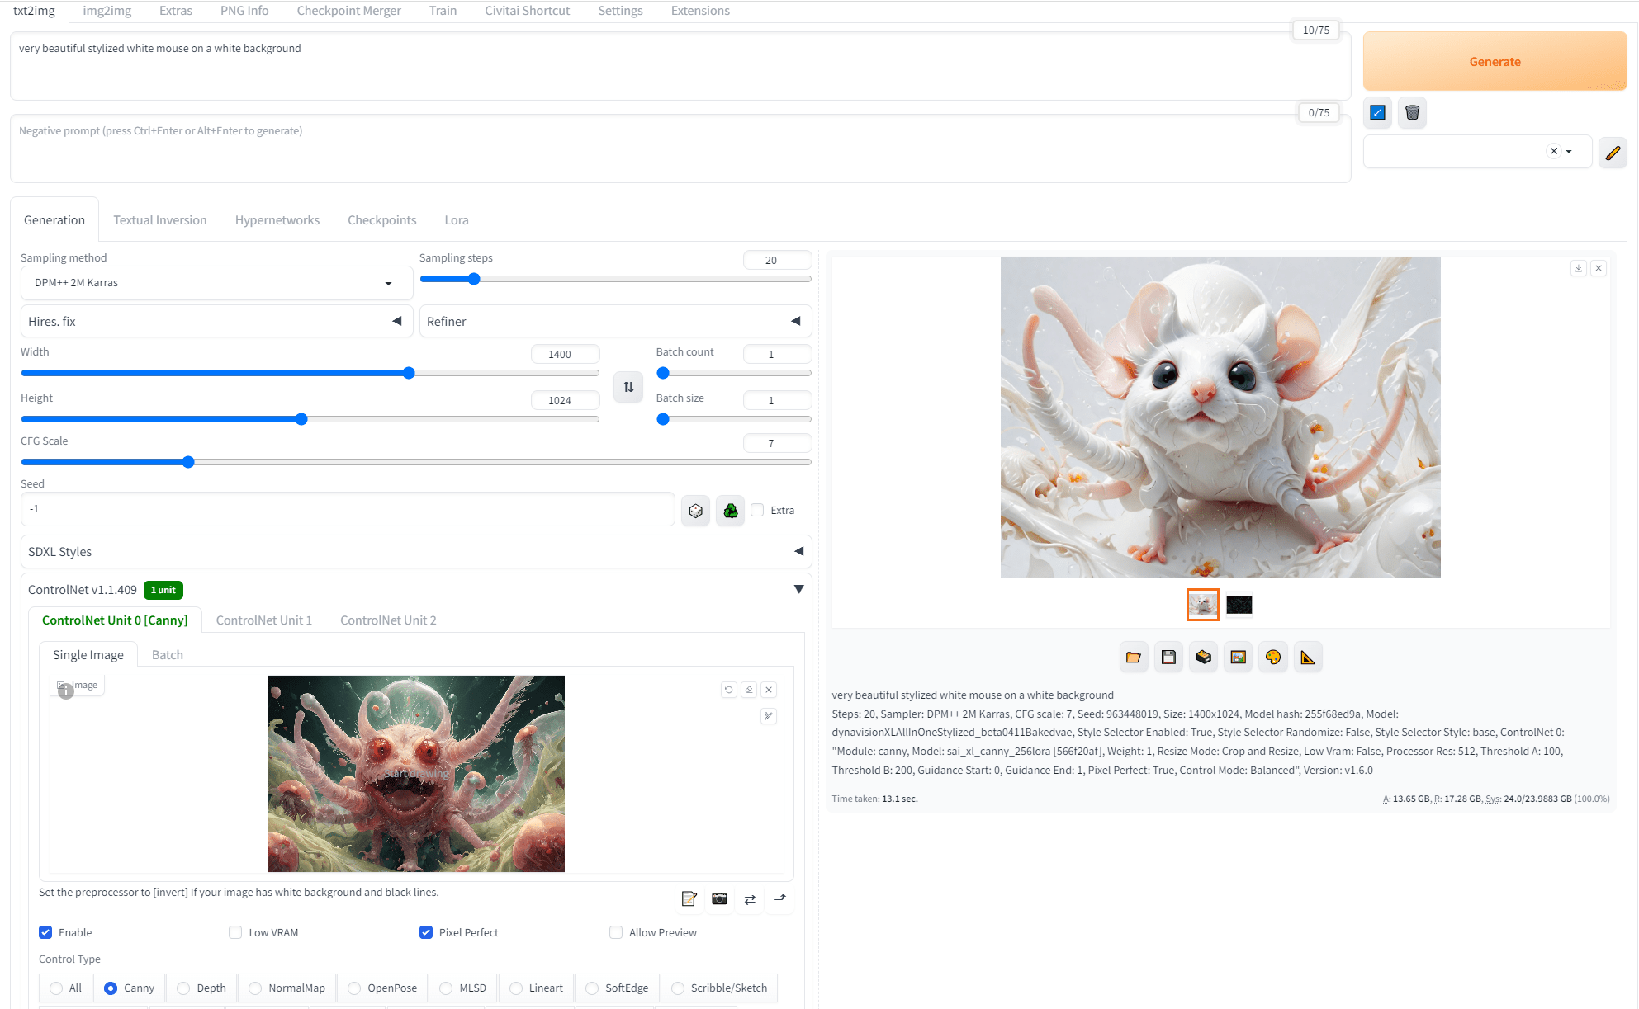Toggle the Pixel Perfect checkbox
This screenshot has width=1639, height=1009.
pyautogui.click(x=426, y=932)
